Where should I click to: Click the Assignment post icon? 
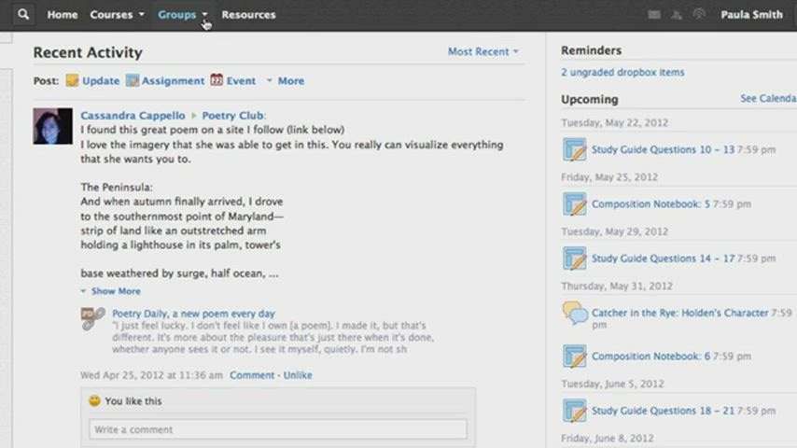coord(133,81)
